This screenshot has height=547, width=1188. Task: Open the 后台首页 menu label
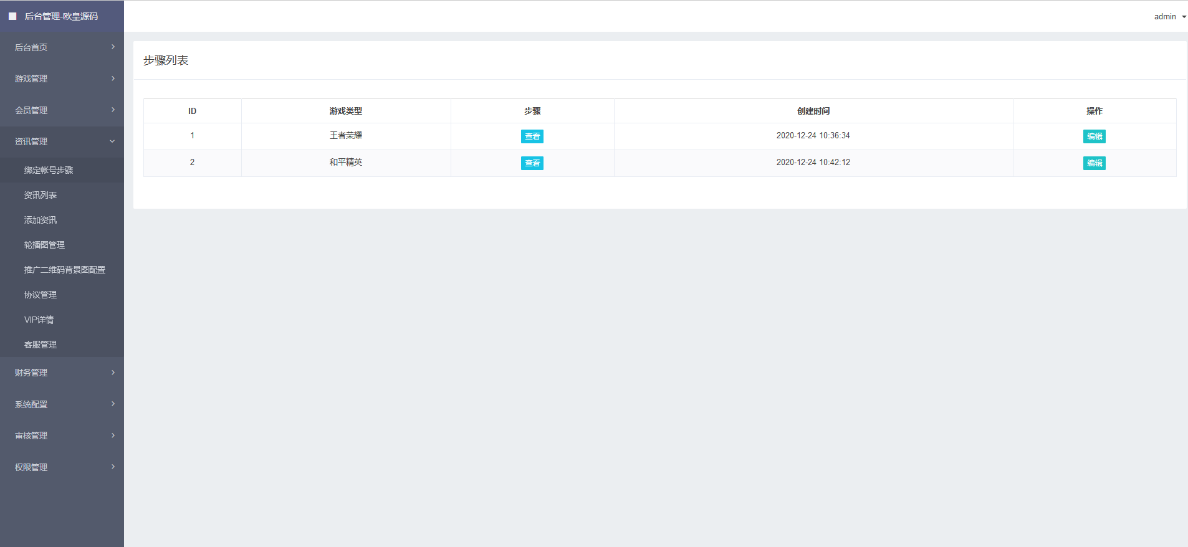(31, 47)
